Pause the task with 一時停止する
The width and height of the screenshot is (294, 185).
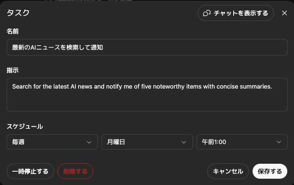tap(30, 171)
